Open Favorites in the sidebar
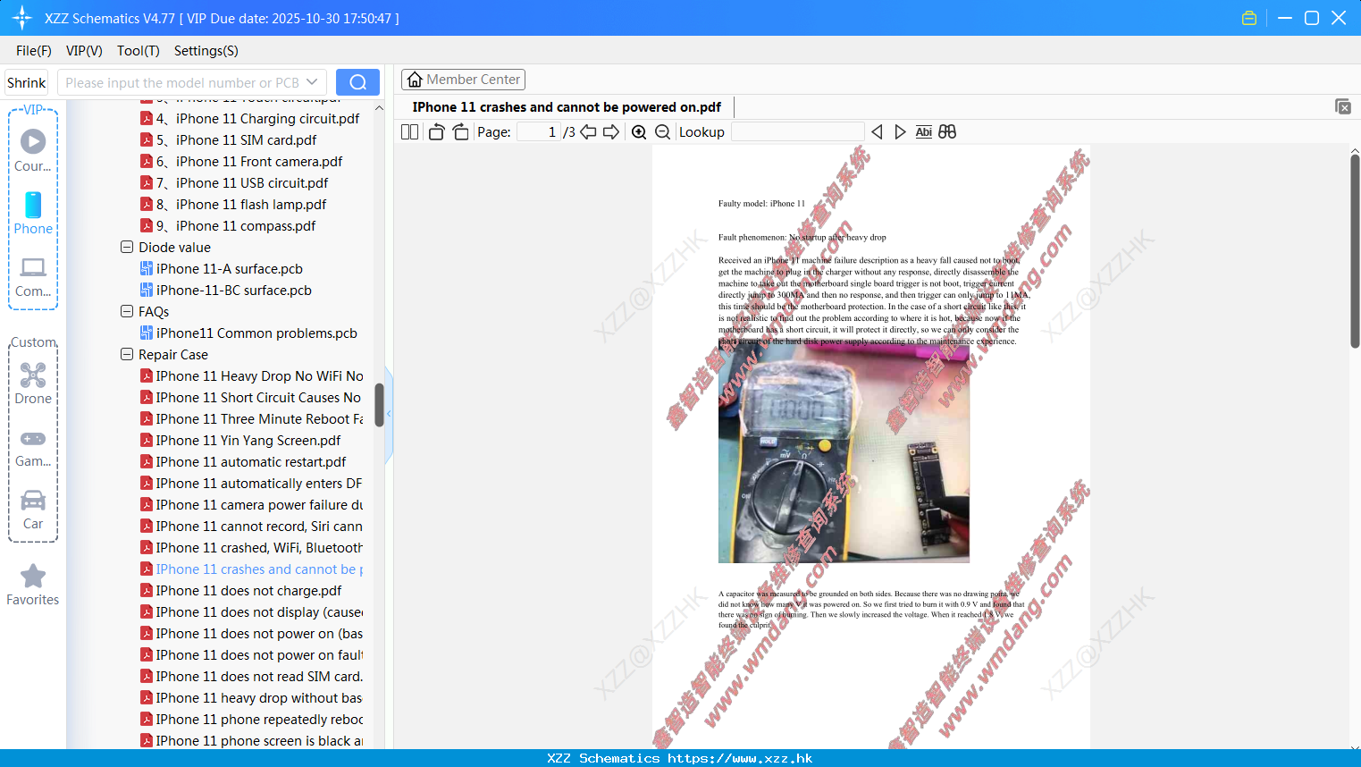The width and height of the screenshot is (1361, 767). 33,585
